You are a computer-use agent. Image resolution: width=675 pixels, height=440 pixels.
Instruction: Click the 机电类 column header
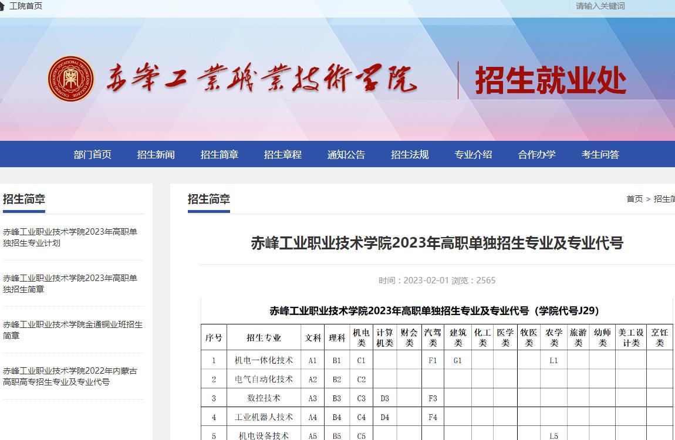tap(361, 338)
